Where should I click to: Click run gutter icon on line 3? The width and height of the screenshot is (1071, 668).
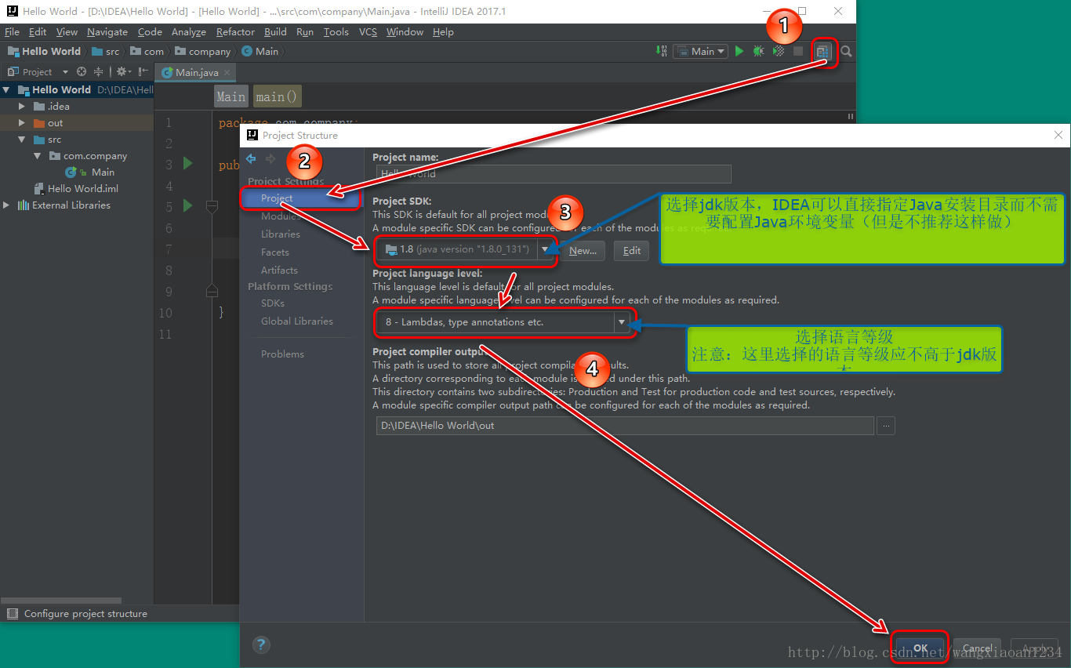coord(187,164)
